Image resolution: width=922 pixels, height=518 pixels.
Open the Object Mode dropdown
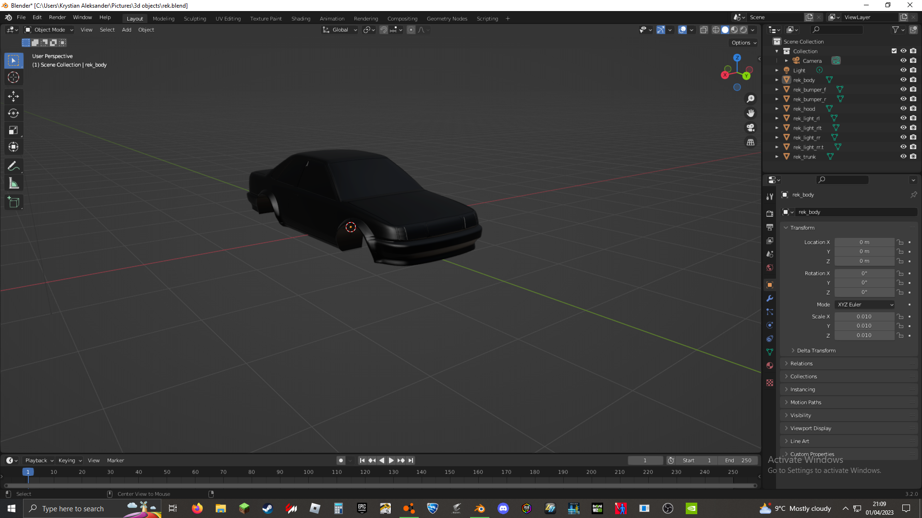pyautogui.click(x=49, y=30)
